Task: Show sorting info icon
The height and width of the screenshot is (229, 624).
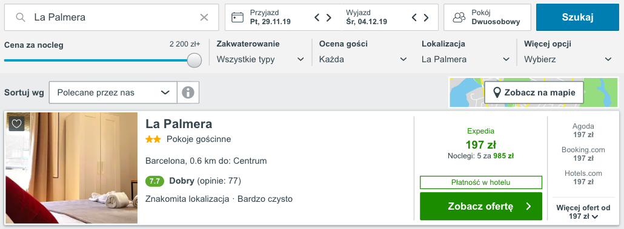Action: 188,92
